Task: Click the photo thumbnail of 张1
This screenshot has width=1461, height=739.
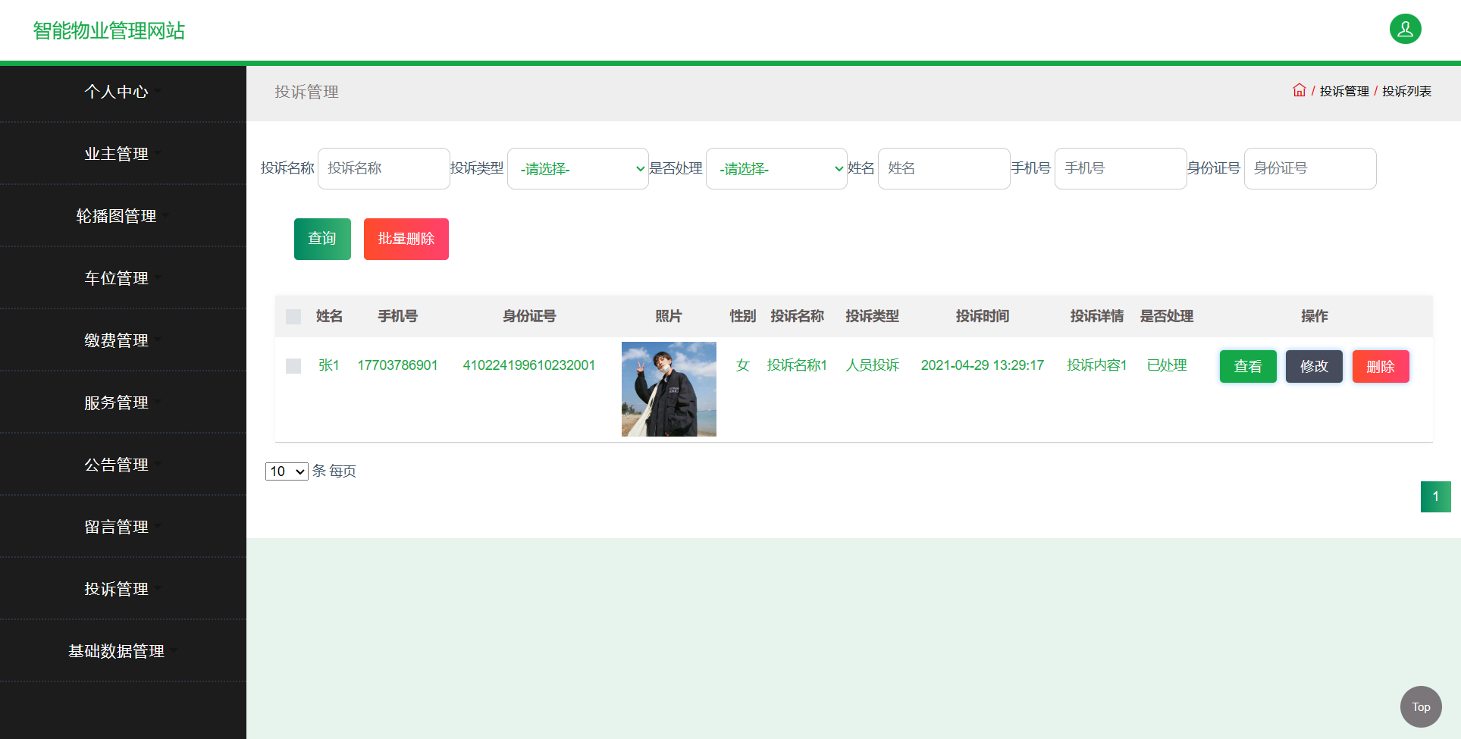Action: (x=669, y=389)
